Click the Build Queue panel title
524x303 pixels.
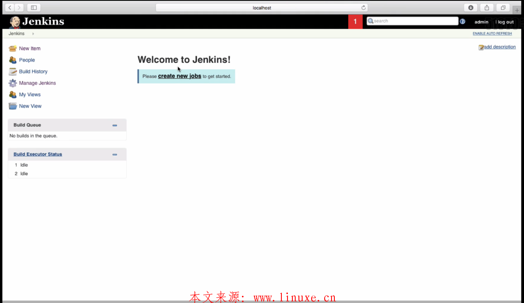point(27,125)
